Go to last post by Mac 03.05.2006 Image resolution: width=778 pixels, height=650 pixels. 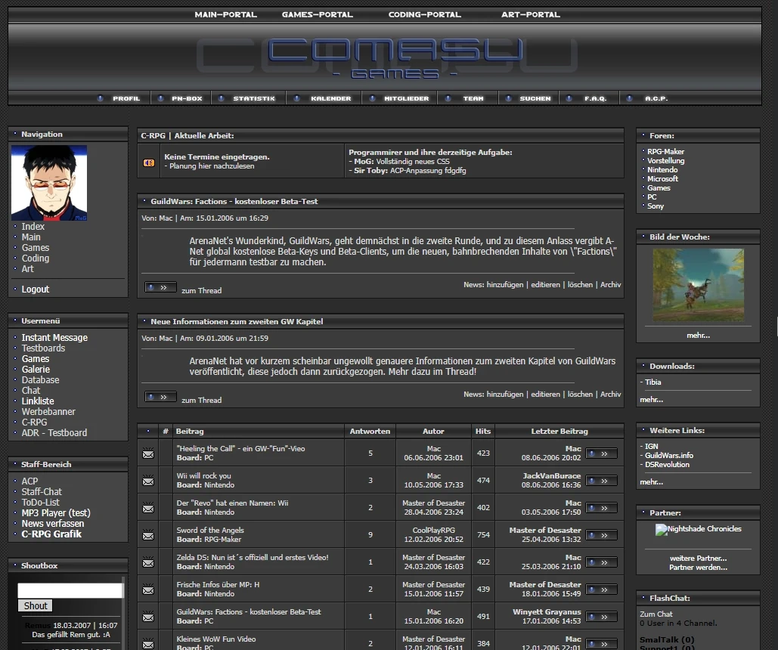pyautogui.click(x=601, y=508)
